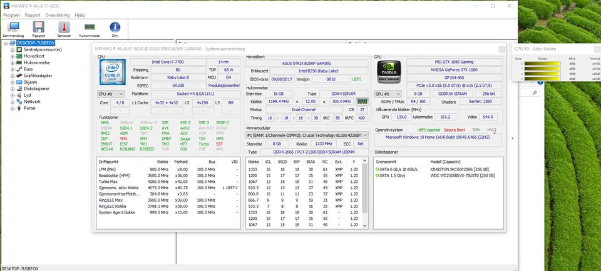Collapse the DESKTOP-7USBFOV tree root
The image size is (601, 271).
coord(6,43)
